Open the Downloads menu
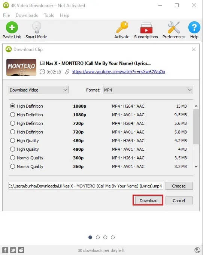Screen dimensions: 203x255 coord(27,15)
